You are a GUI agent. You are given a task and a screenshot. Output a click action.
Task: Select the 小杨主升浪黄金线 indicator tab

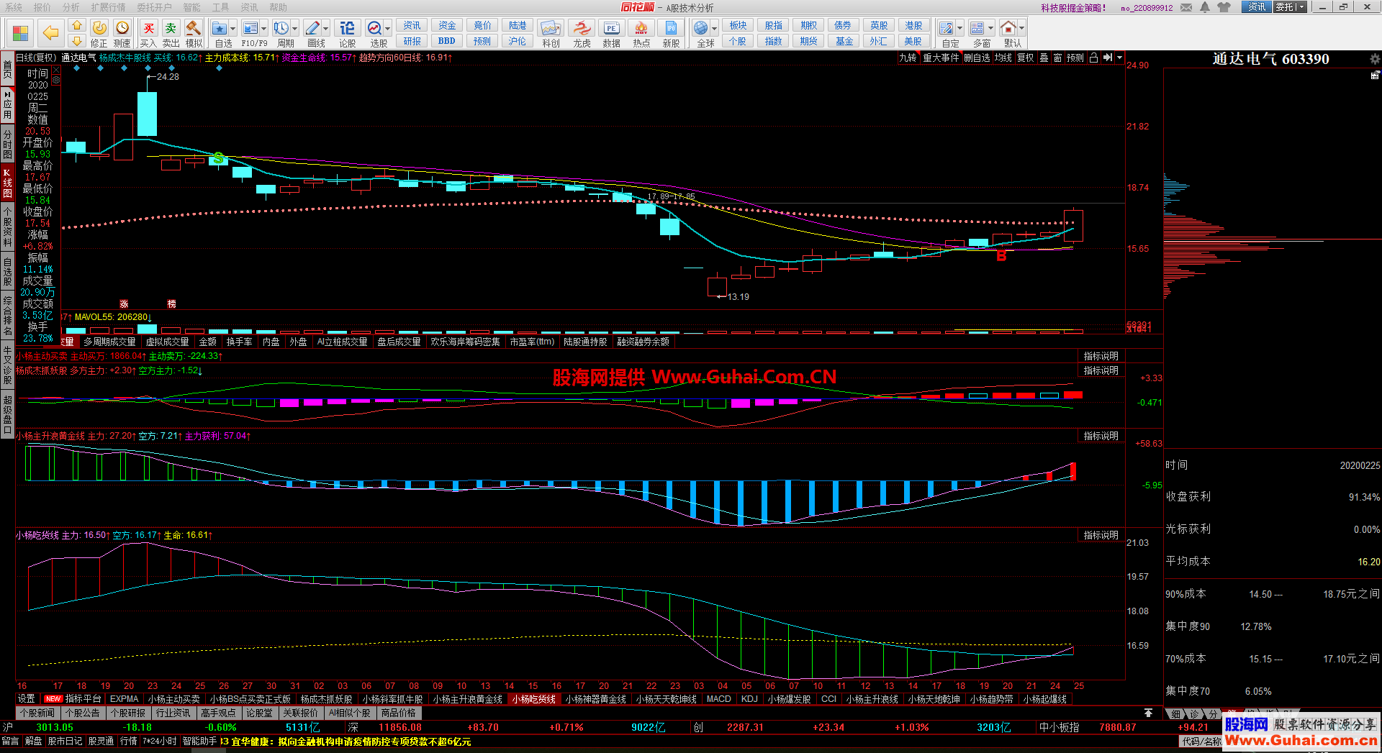tap(467, 699)
